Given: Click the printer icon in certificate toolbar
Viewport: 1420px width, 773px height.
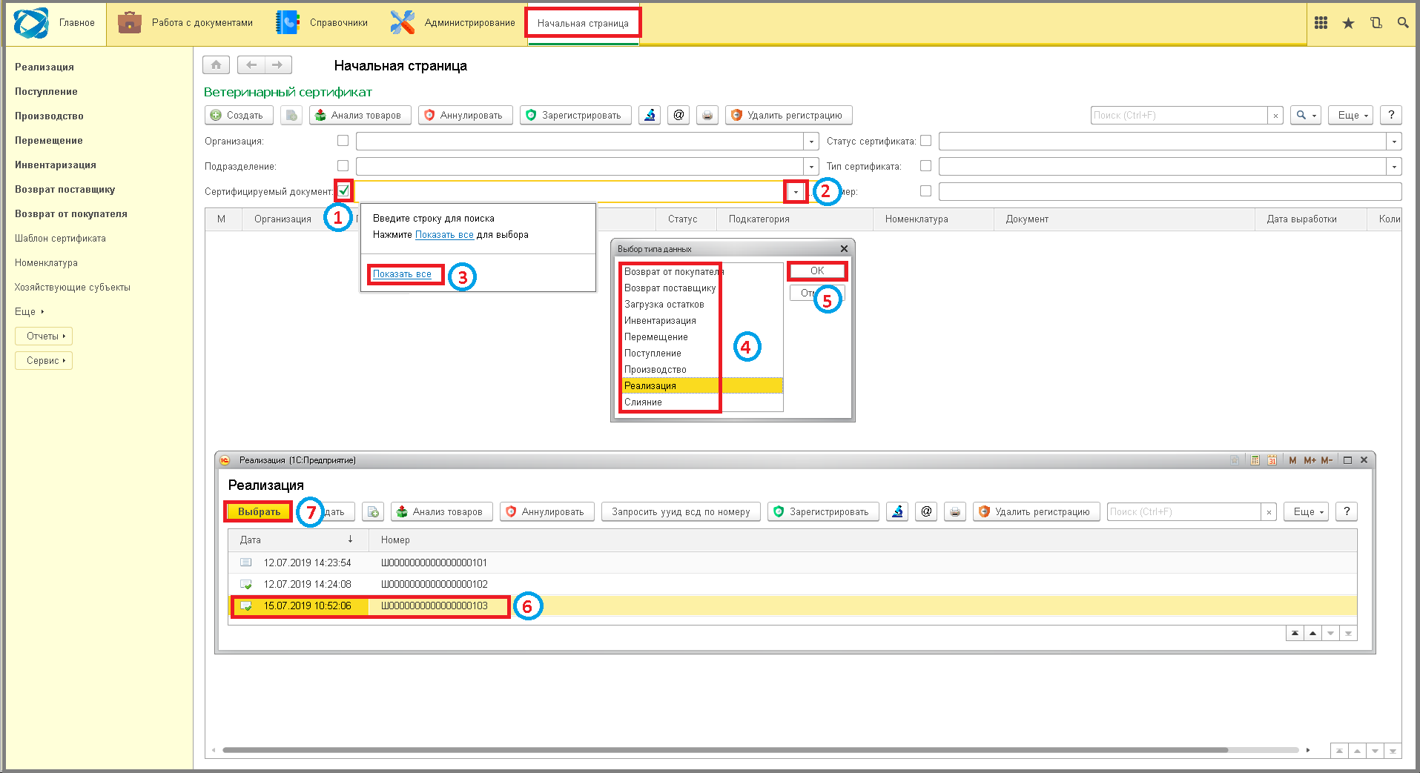Looking at the screenshot, I should (x=707, y=115).
